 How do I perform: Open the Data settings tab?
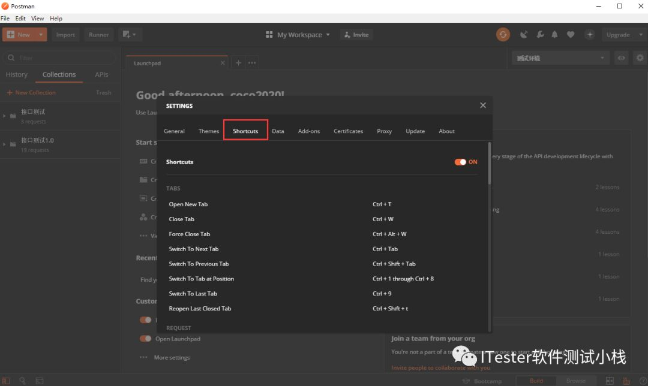click(x=278, y=131)
